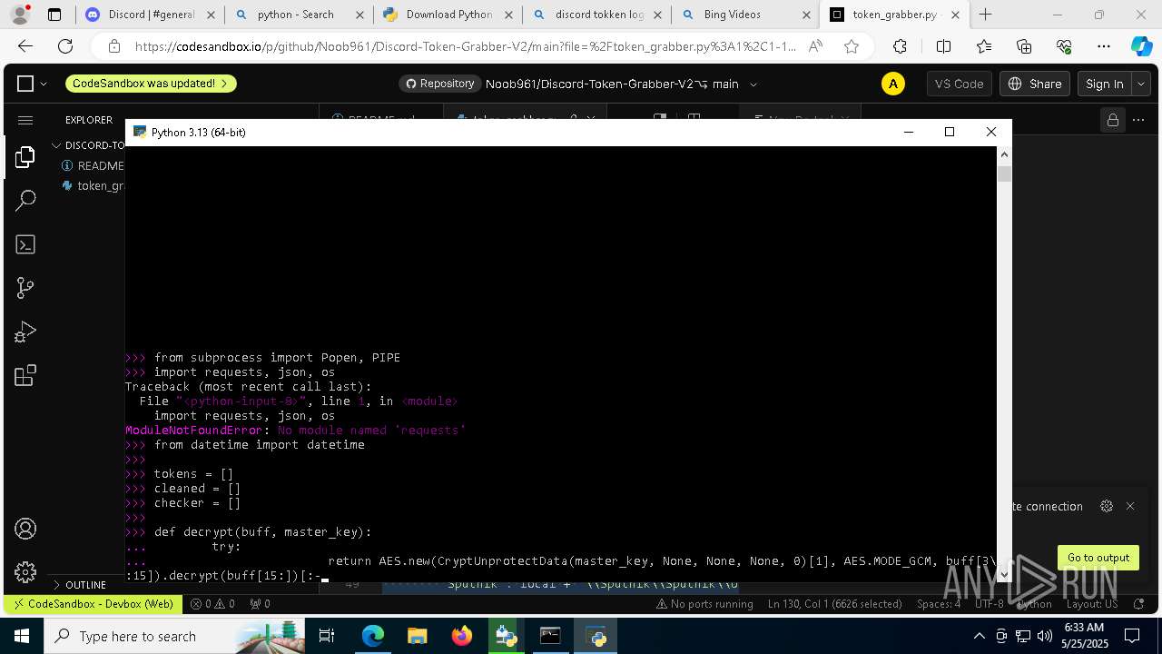Open the Source Control view
The image size is (1162, 654).
click(x=25, y=288)
